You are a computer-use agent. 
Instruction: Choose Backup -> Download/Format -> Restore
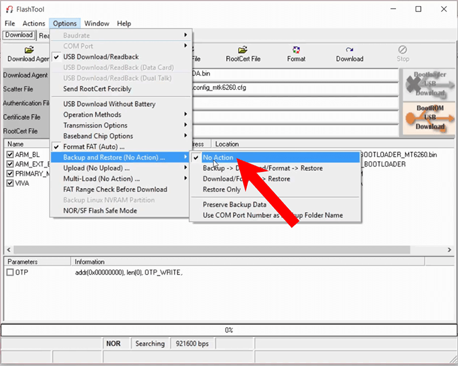[275, 168]
